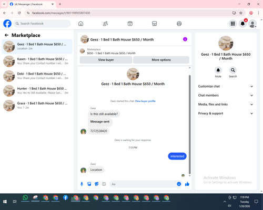Bookmark this page with star icon
This screenshot has height=210, width=263.
241,13
